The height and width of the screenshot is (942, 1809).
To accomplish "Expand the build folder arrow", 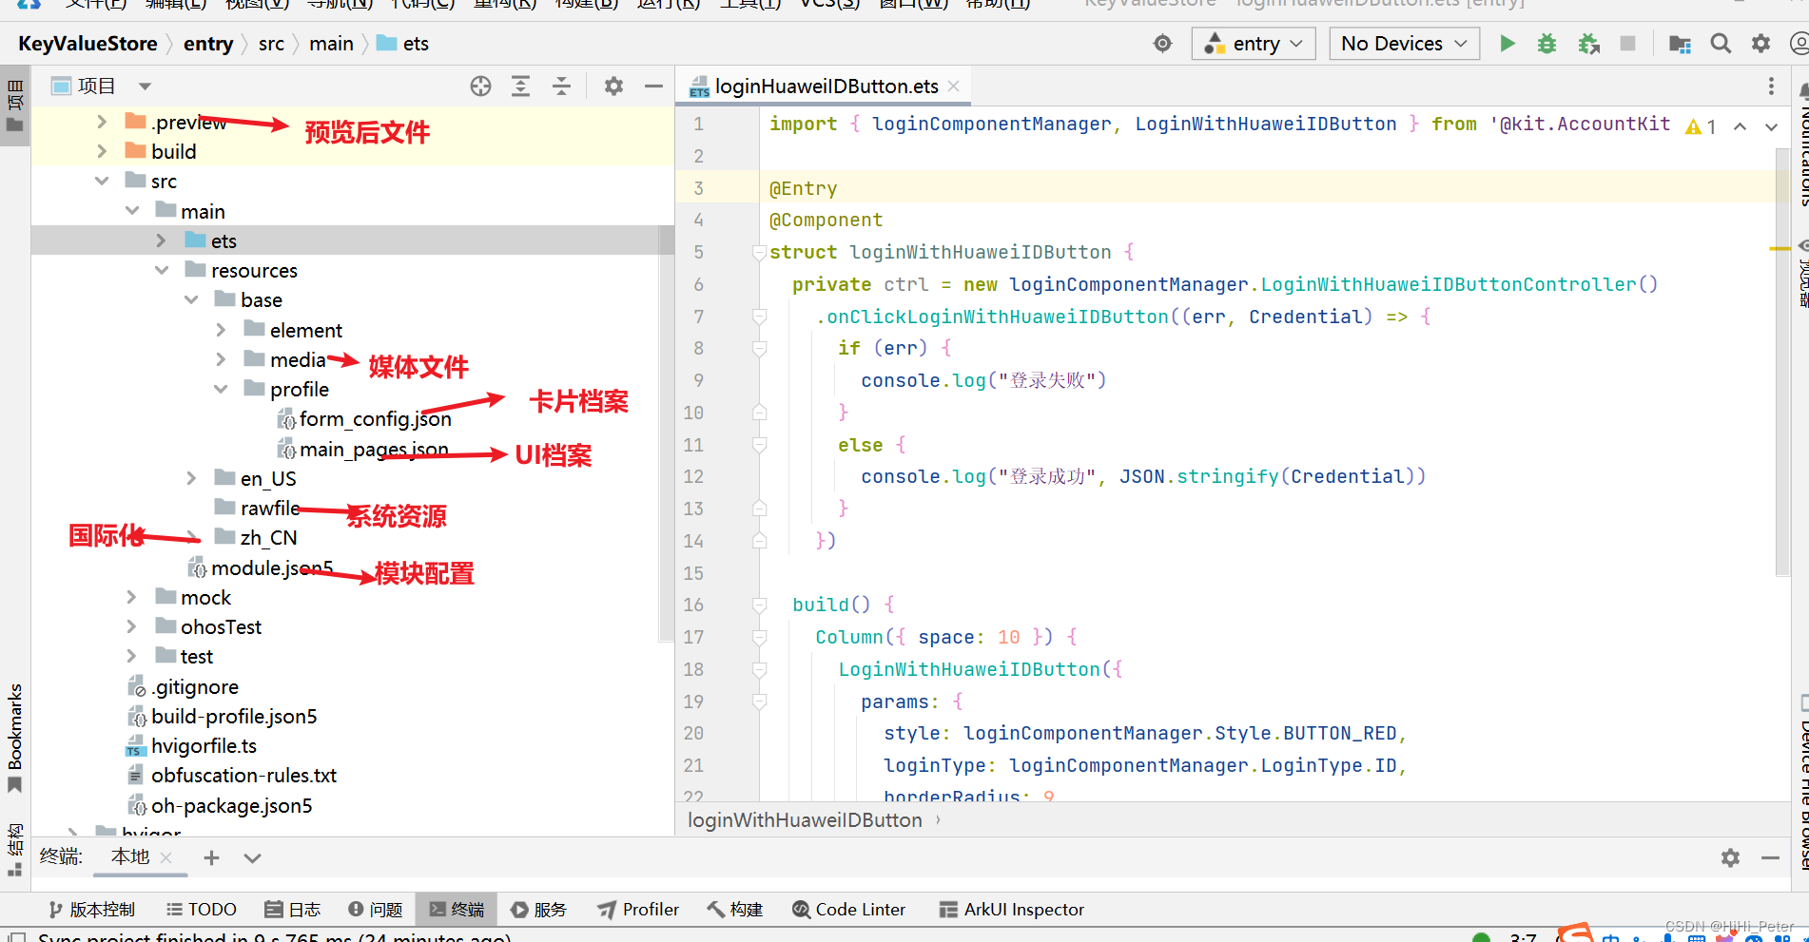I will [x=102, y=151].
